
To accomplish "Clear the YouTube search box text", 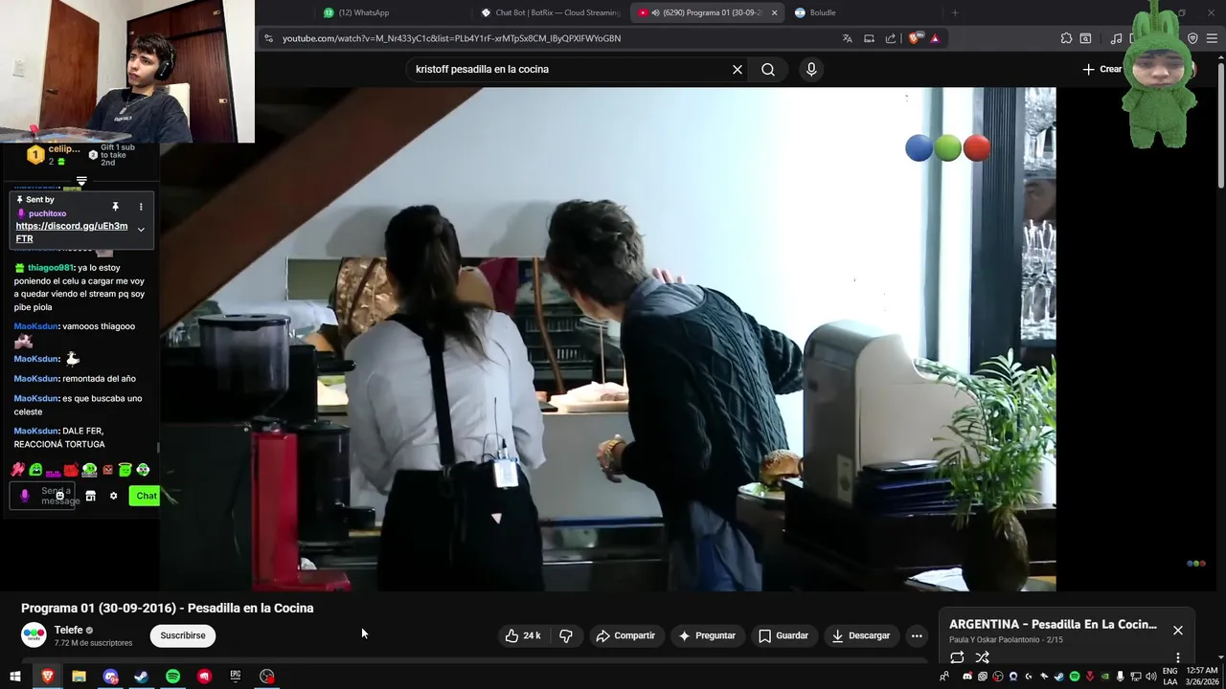I will [738, 69].
